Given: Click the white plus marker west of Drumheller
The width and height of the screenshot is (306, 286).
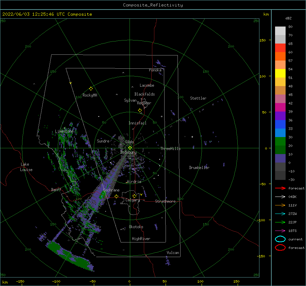Looking at the screenshot, I should point(192,137).
